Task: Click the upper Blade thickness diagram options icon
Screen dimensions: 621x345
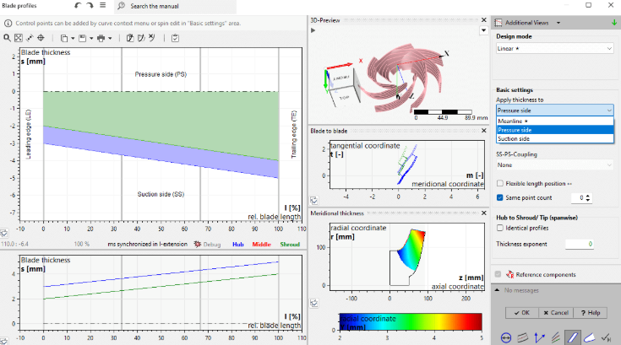Action: [3, 233]
